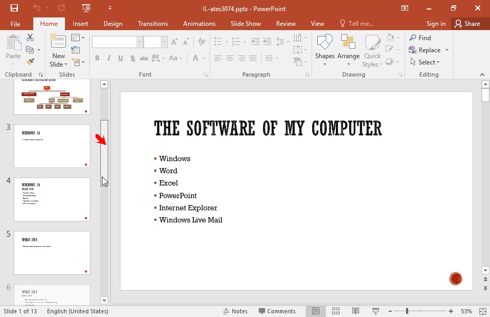
Task: Start slideshow from beginning in quick access toolbar
Action: point(86,8)
